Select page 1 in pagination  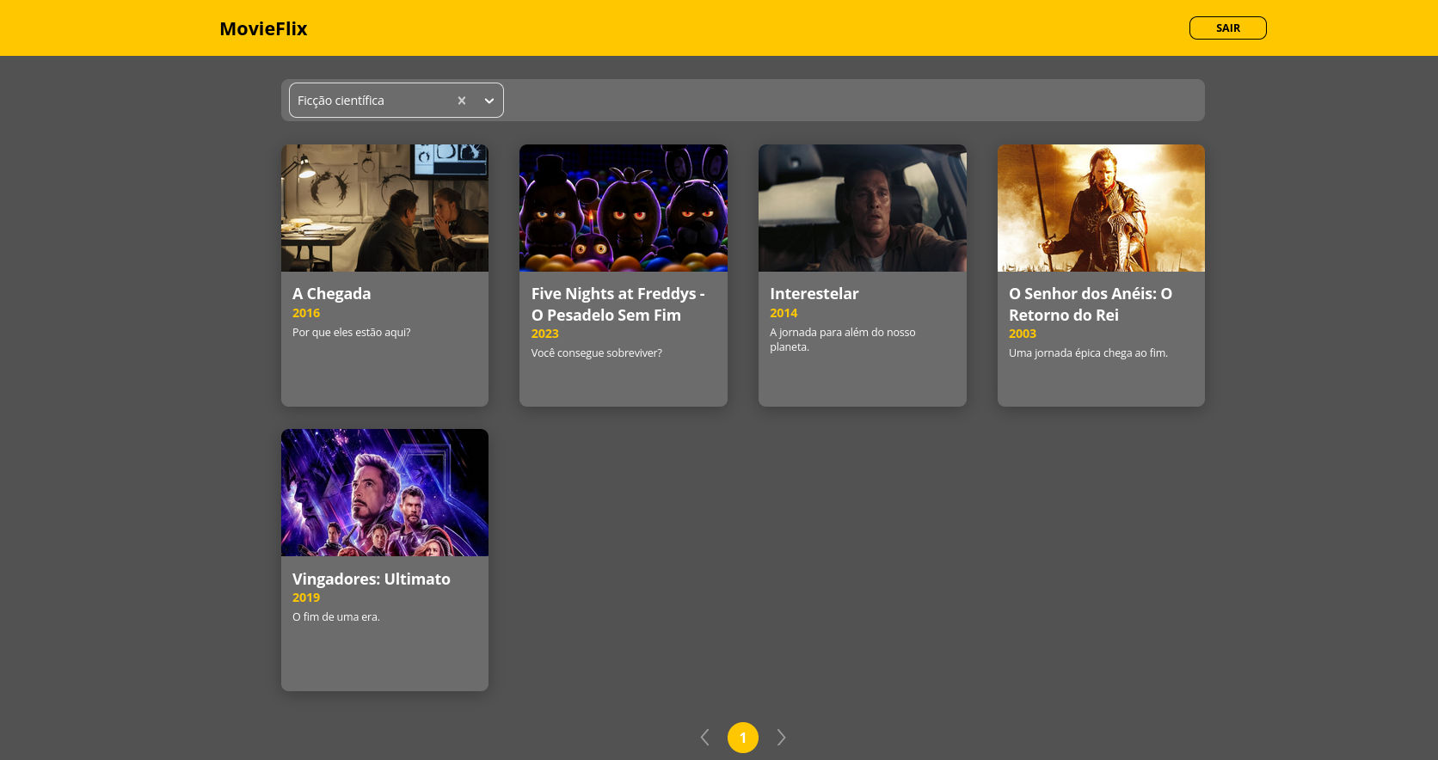[x=743, y=738]
